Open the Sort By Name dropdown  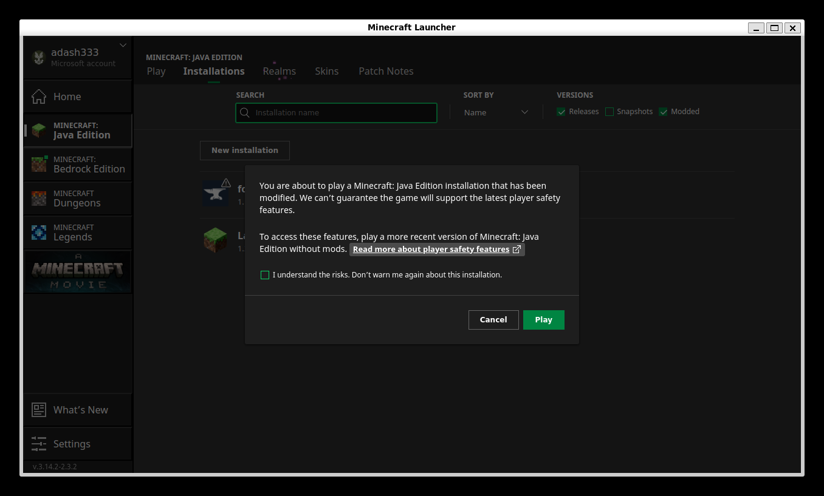(496, 112)
